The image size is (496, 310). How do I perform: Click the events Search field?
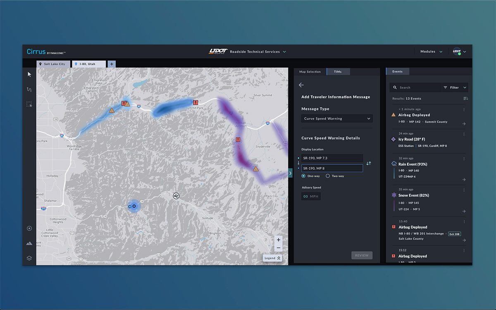click(416, 87)
